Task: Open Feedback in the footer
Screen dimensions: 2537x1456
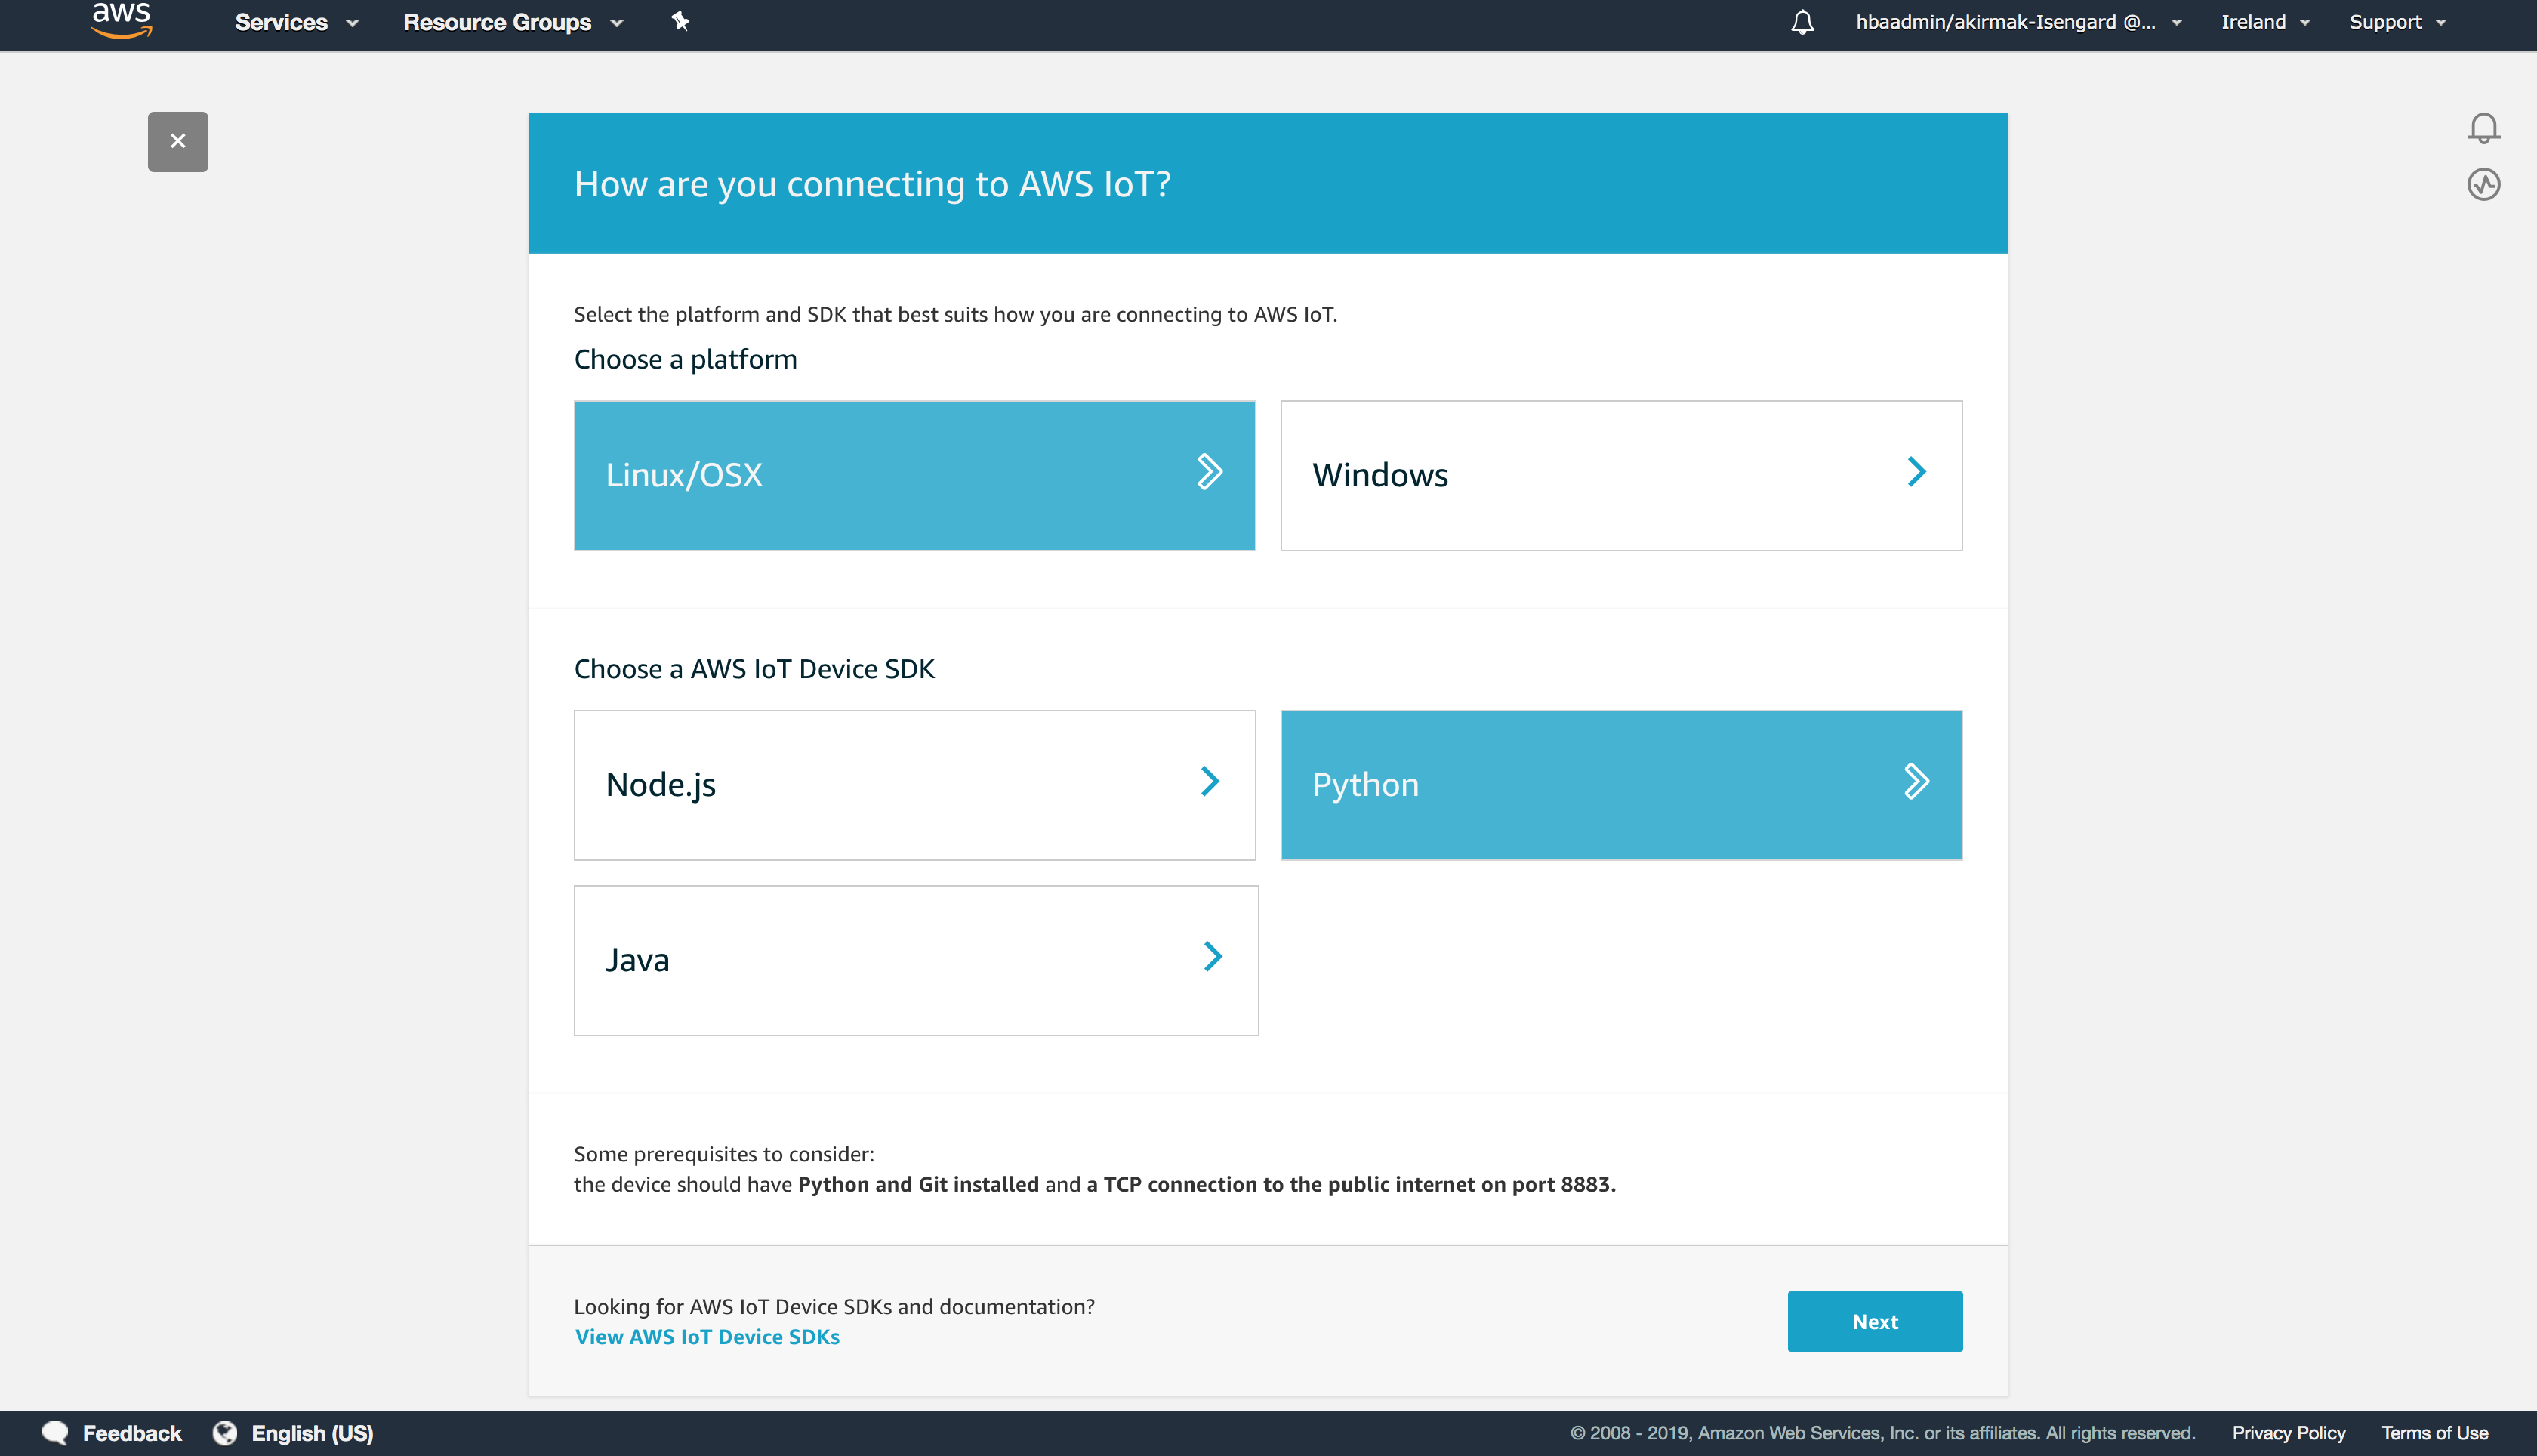Action: point(132,1433)
